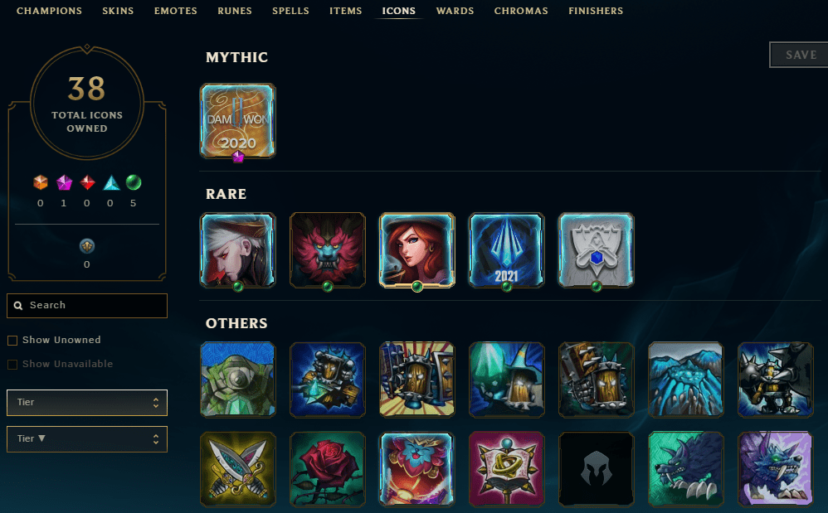Screen dimensions: 828x513
Task: Select the red furry beast rare icon
Action: point(328,250)
